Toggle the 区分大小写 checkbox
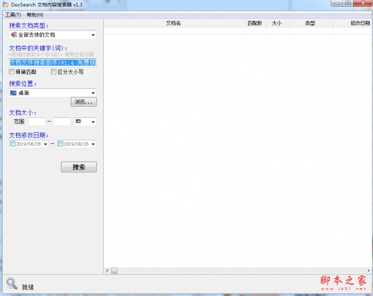The width and height of the screenshot is (373, 296). pyautogui.click(x=53, y=71)
